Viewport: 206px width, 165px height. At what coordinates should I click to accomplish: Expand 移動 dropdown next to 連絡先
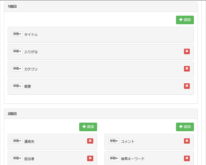tap(17, 141)
